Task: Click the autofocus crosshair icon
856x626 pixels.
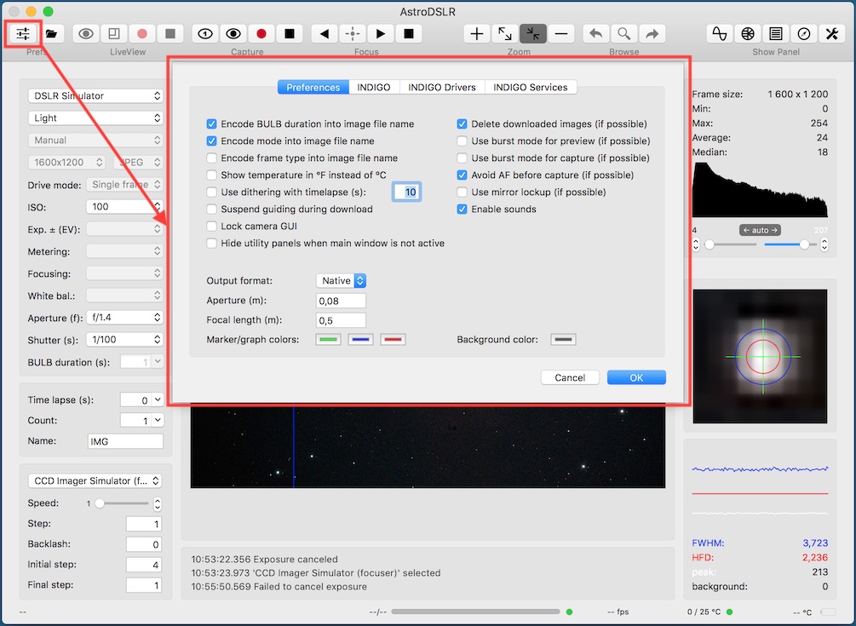Action: 353,34
